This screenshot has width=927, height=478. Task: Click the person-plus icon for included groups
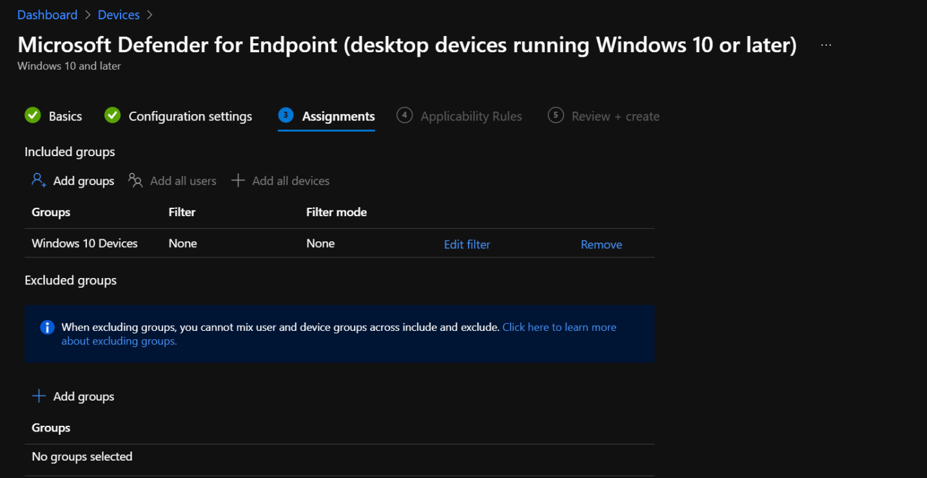39,180
